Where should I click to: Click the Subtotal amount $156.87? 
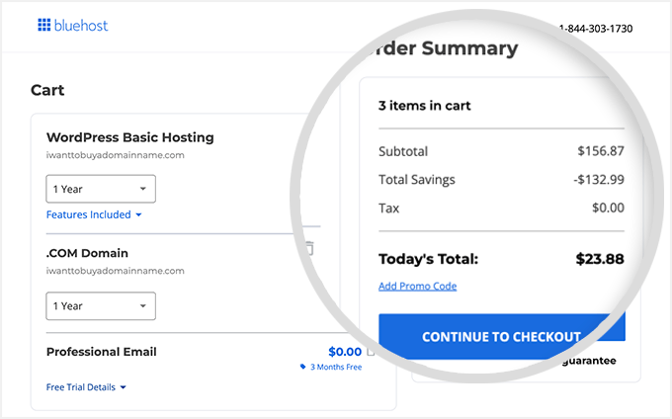[x=601, y=151]
